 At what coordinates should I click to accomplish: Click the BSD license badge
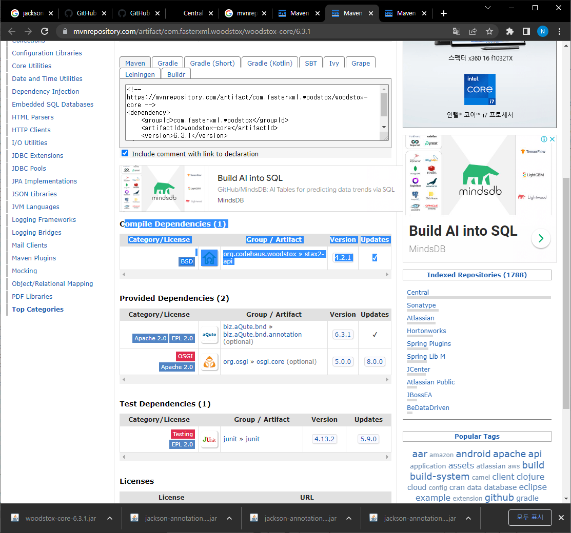pyautogui.click(x=187, y=261)
